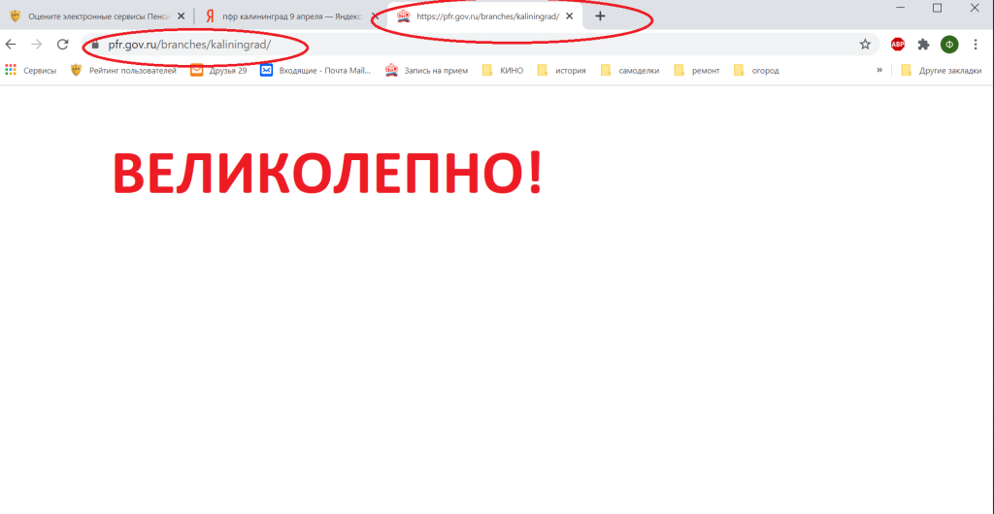Viewport: 994px width, 514px height.
Task: Close the active pfr.gov.ru tab
Action: pyautogui.click(x=570, y=16)
